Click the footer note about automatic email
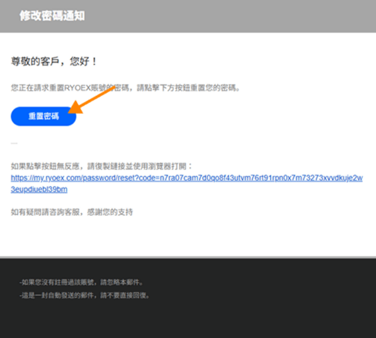Viewport: 376px width, 338px height. tap(84, 295)
